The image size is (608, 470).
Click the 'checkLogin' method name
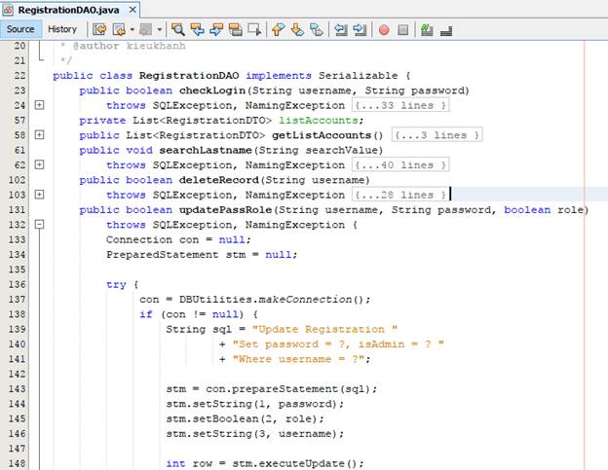[212, 90]
